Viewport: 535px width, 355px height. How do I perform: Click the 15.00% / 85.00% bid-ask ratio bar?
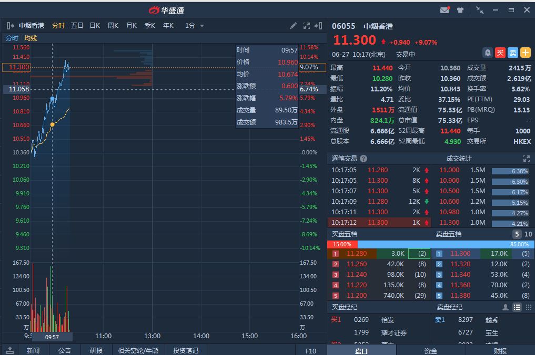(x=431, y=244)
